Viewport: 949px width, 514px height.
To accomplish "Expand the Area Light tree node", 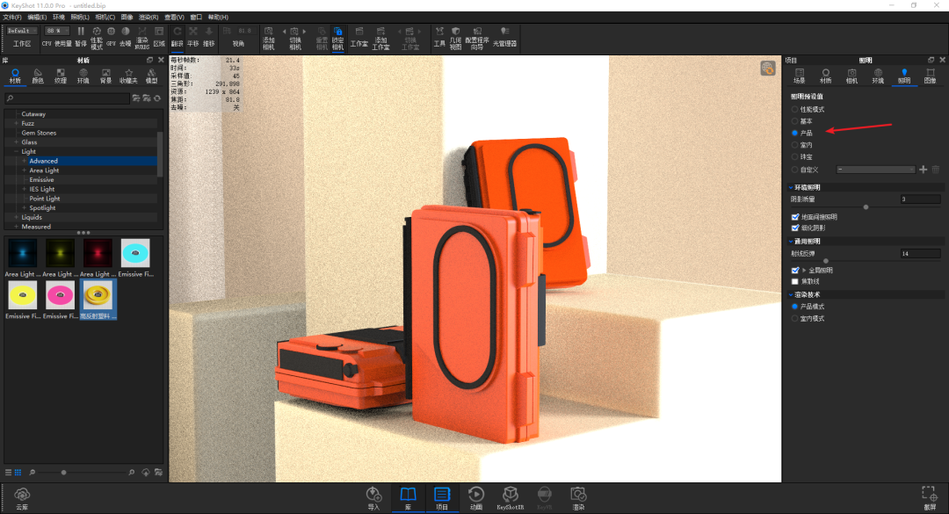I will coord(25,170).
